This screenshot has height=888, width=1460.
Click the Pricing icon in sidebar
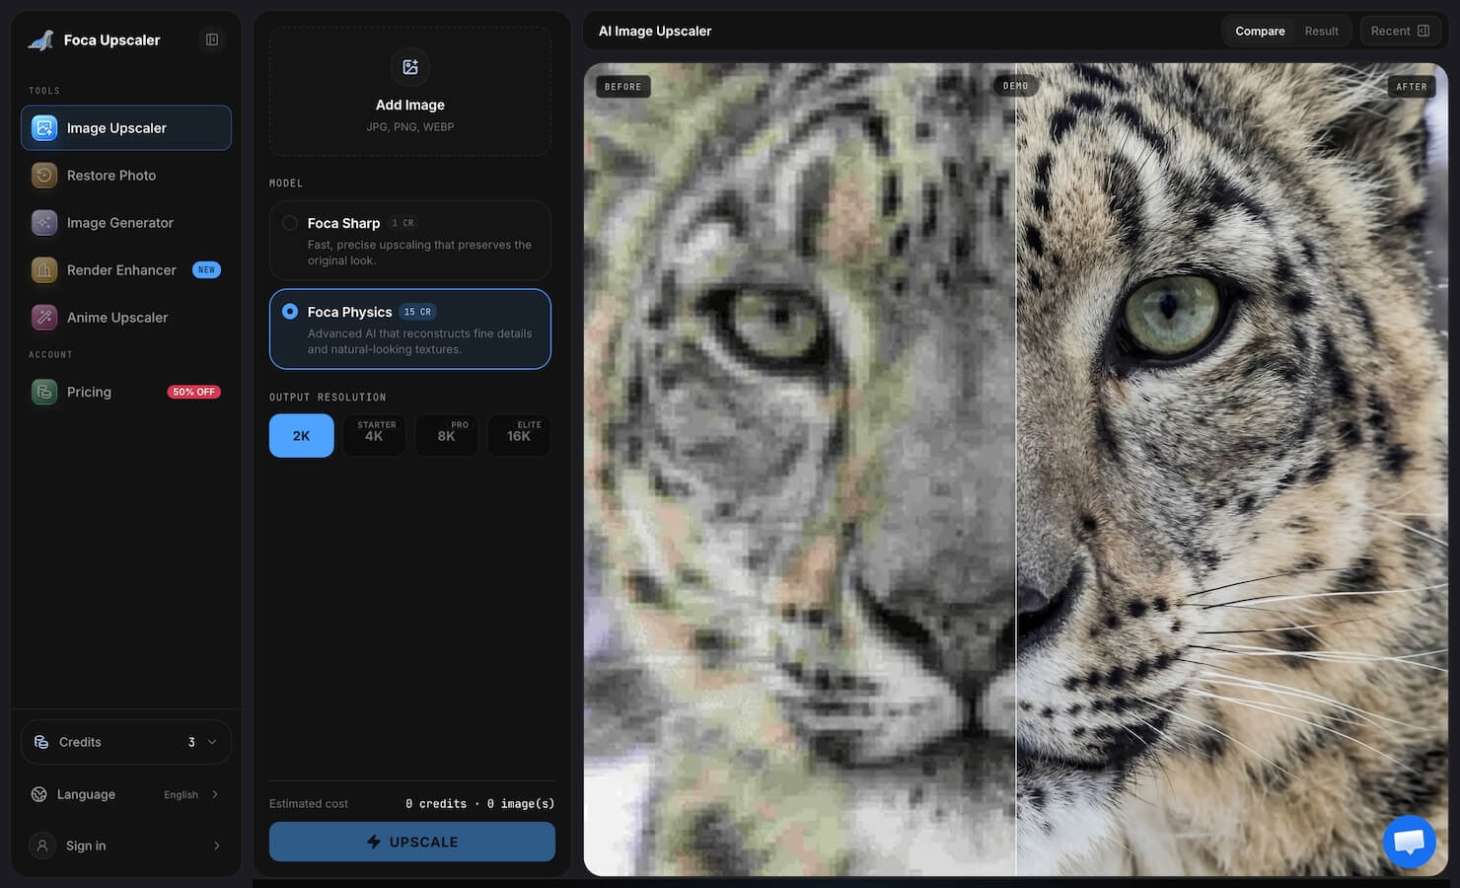(x=44, y=392)
